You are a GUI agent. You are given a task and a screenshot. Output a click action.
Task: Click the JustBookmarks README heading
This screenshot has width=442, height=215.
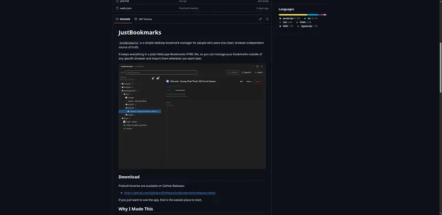(x=140, y=33)
